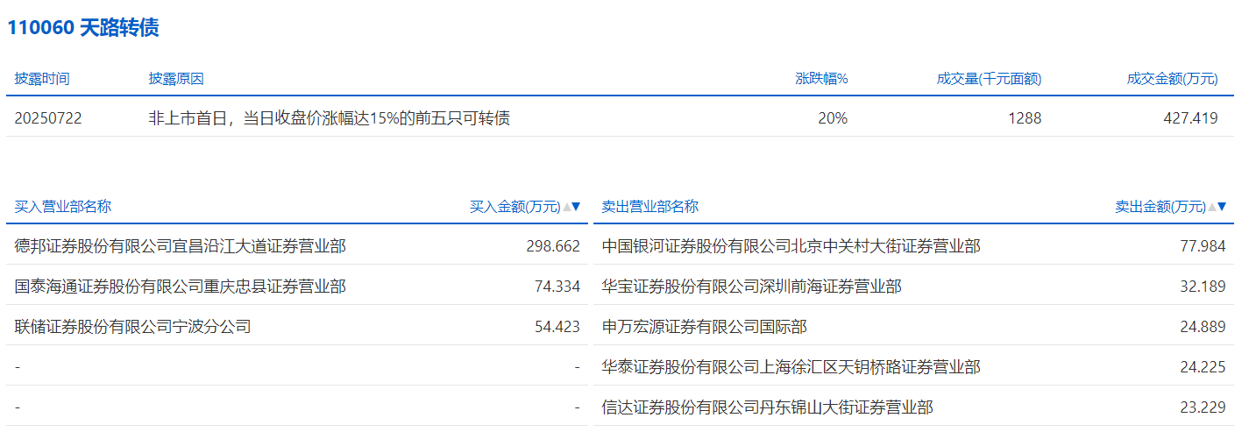Click the 成交金额(万元) column header
The height and width of the screenshot is (432, 1242).
click(x=1172, y=79)
